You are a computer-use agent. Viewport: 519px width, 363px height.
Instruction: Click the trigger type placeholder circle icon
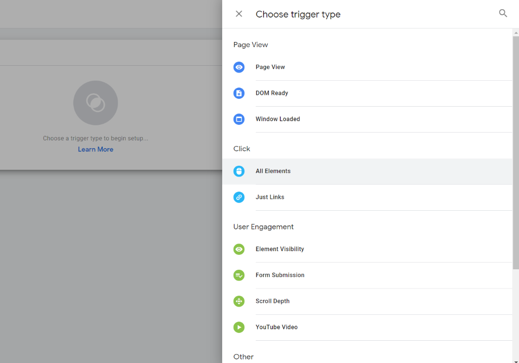(x=95, y=103)
